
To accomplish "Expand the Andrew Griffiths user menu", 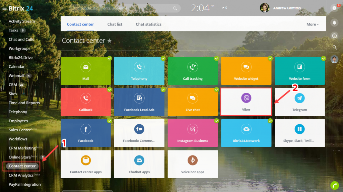I will [289, 8].
